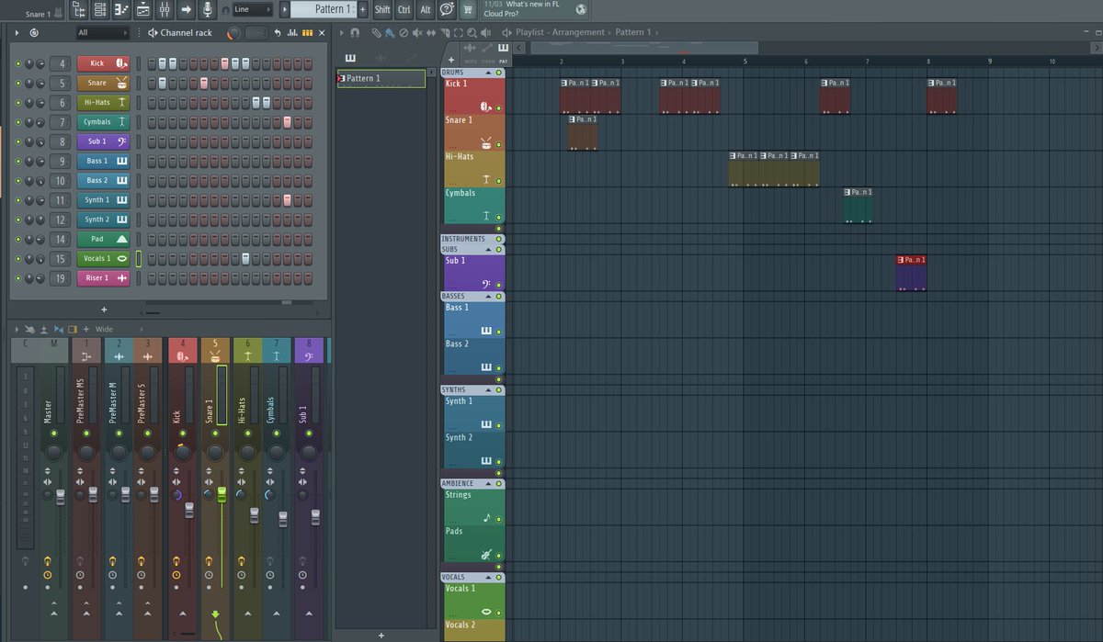Open the shopping cart icon in toolbar
This screenshot has width=1103, height=642.
click(469, 9)
